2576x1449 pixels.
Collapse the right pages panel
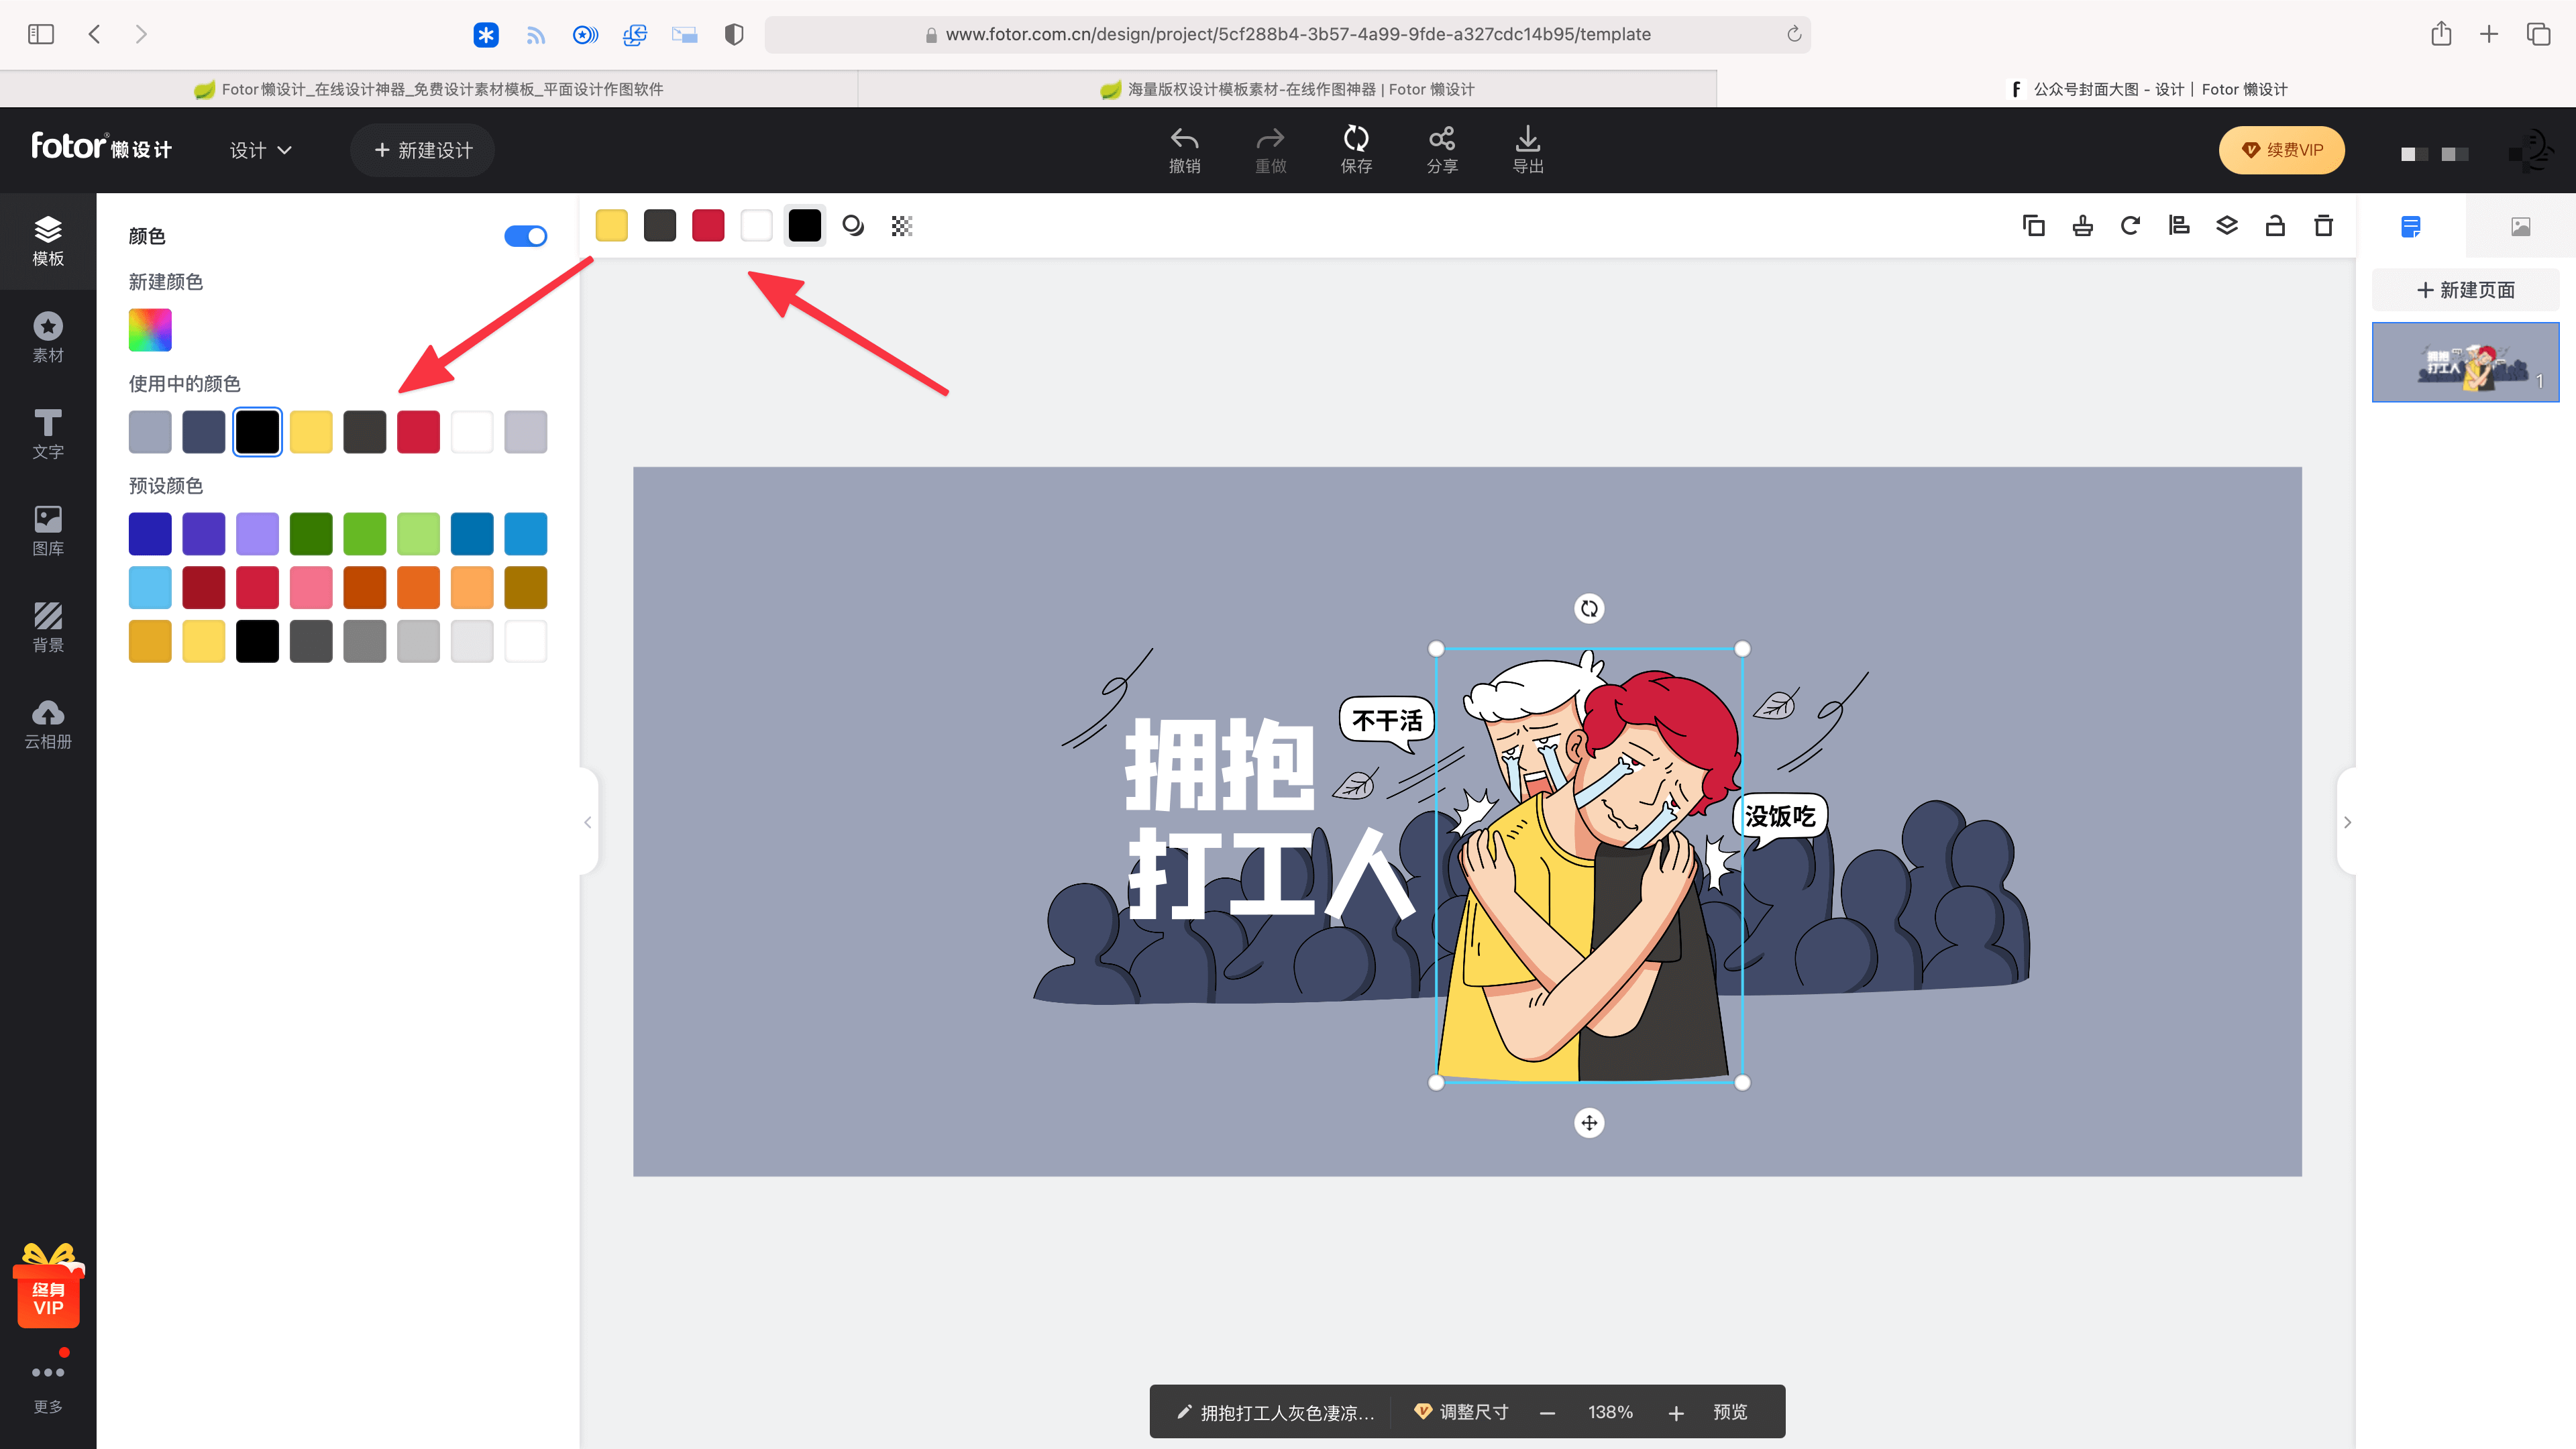pos(2347,822)
